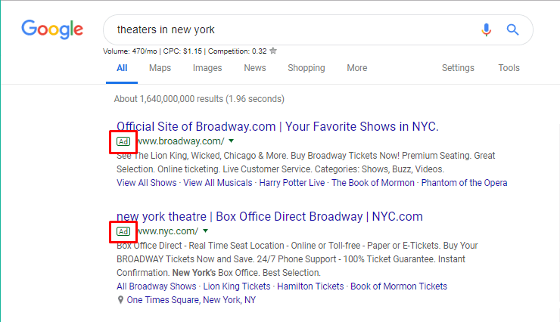Open the Official Site of Broadway.com ad title
560x322 pixels.
point(278,126)
